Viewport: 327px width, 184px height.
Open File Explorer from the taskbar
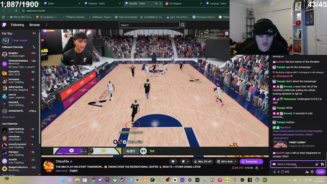tap(77, 180)
